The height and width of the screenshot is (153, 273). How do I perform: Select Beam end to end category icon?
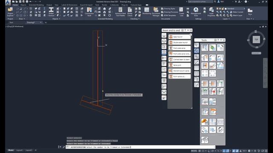(164, 52)
